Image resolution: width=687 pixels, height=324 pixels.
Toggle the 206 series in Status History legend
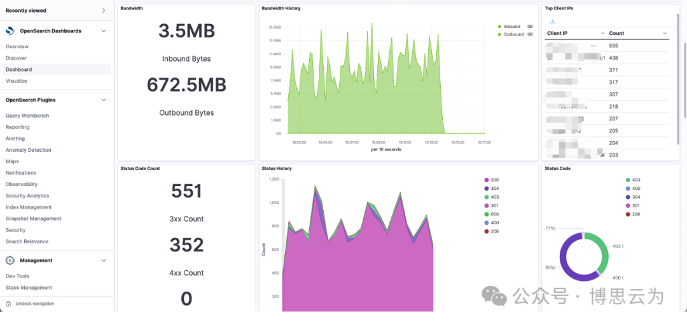pos(492,231)
